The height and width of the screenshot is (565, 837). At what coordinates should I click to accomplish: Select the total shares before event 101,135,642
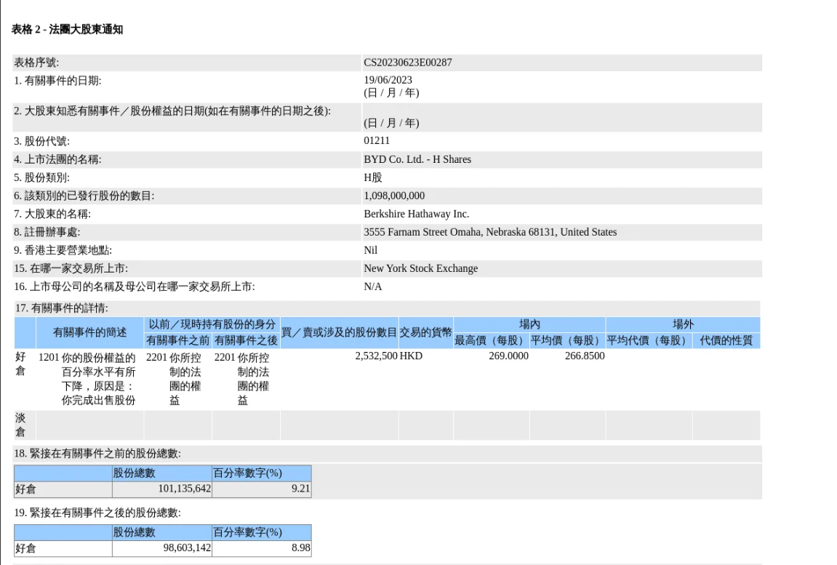(x=184, y=489)
